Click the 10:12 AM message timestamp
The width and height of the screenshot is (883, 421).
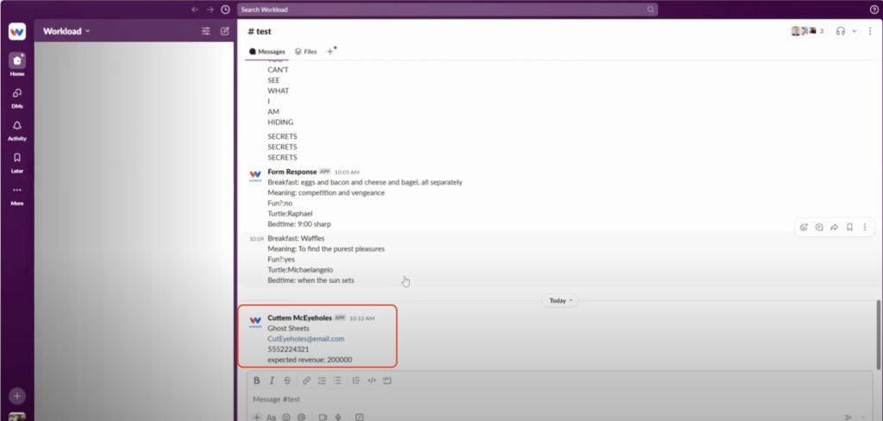pyautogui.click(x=362, y=318)
